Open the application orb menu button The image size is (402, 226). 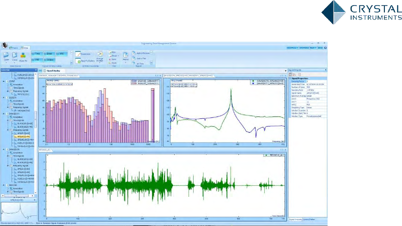[4, 45]
